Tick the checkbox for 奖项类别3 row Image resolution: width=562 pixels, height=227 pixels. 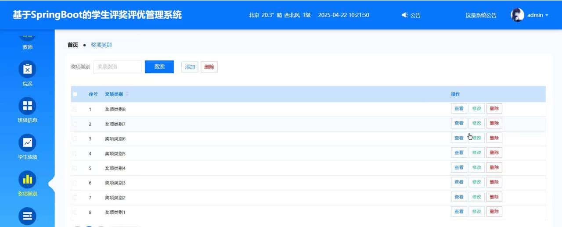pos(75,183)
